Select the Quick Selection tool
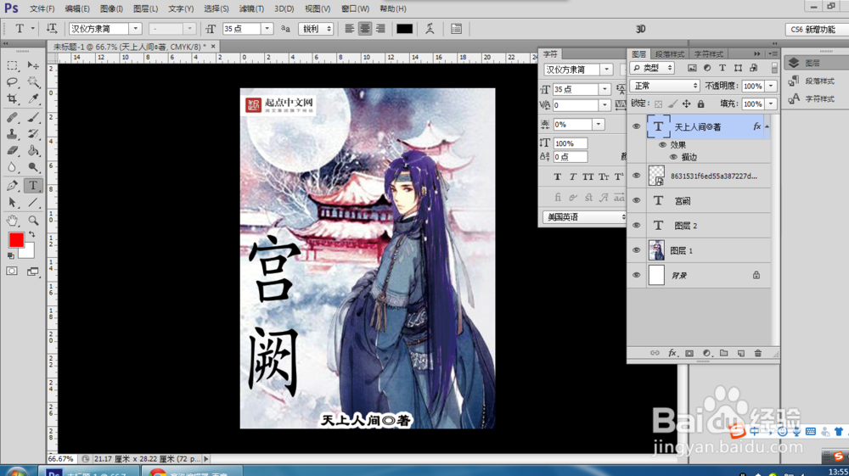Image resolution: width=849 pixels, height=476 pixels. 33,82
